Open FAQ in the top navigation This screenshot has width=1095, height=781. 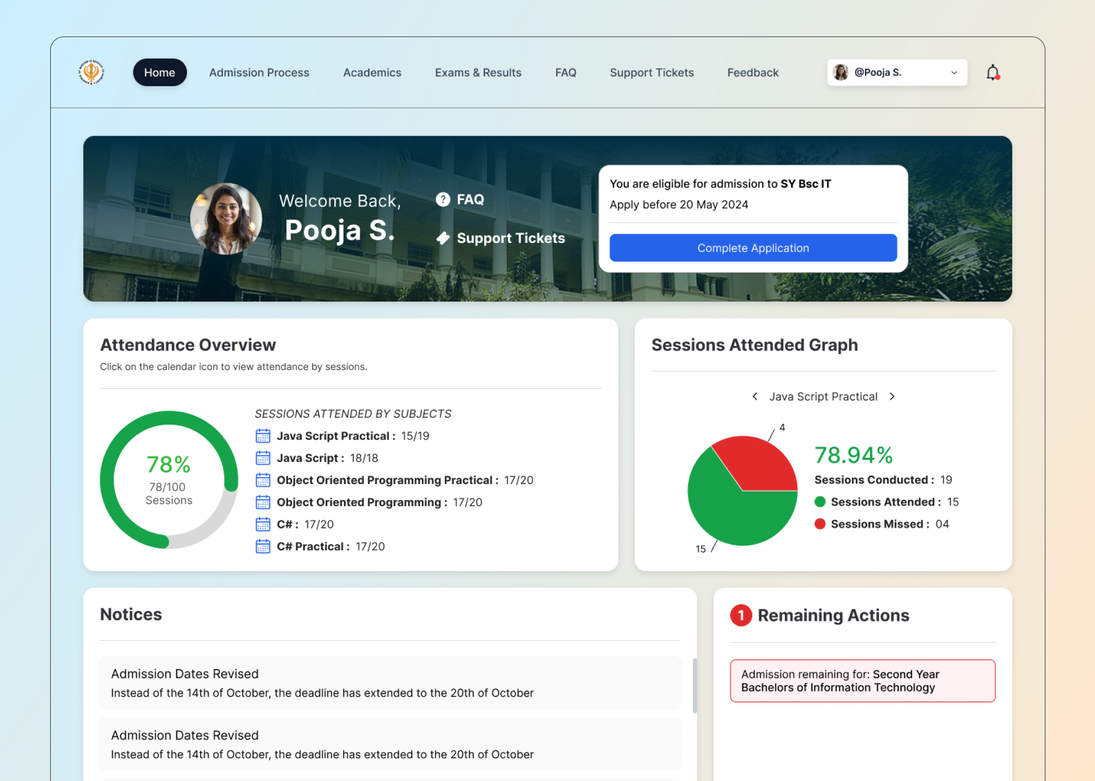[566, 72]
